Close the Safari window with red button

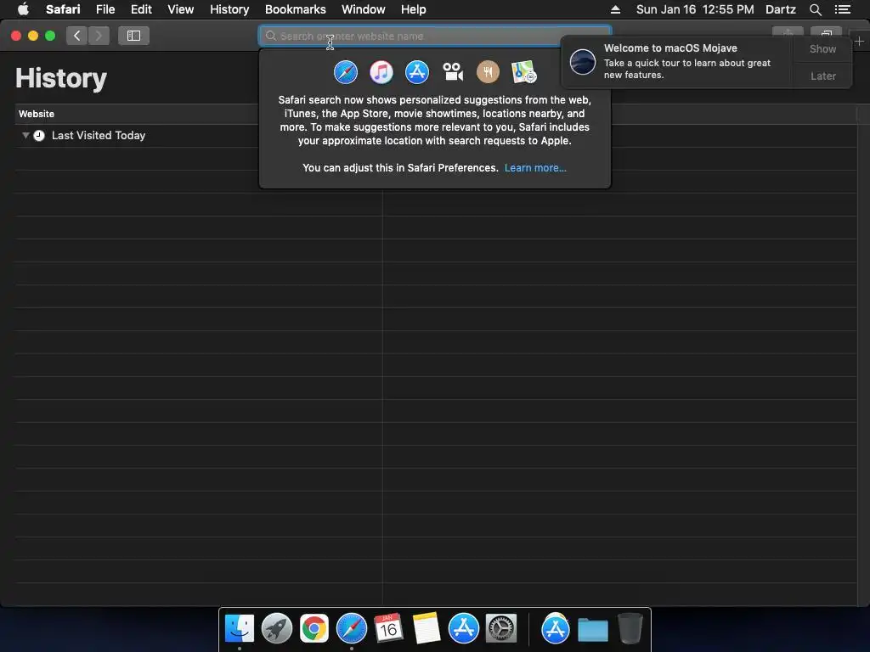pos(16,36)
